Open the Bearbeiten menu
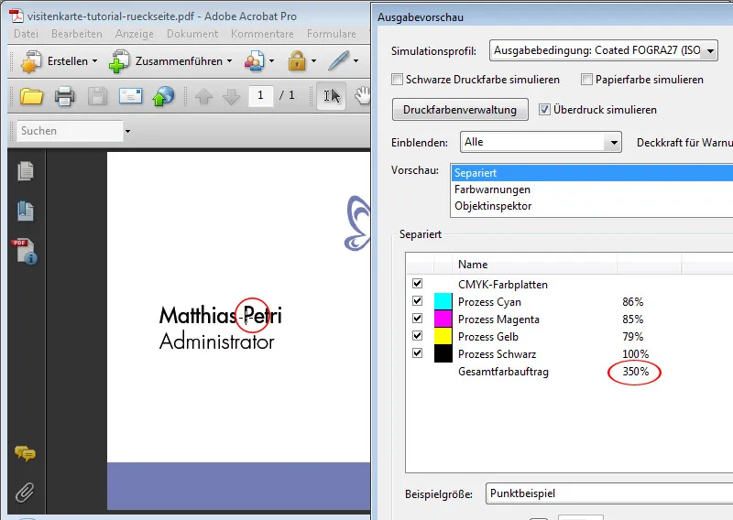733x520 pixels. click(x=77, y=34)
